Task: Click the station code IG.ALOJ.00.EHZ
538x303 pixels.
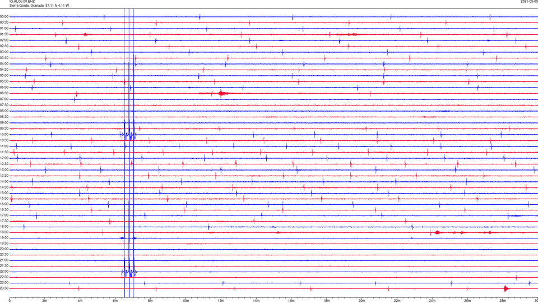Action: click(x=22, y=2)
